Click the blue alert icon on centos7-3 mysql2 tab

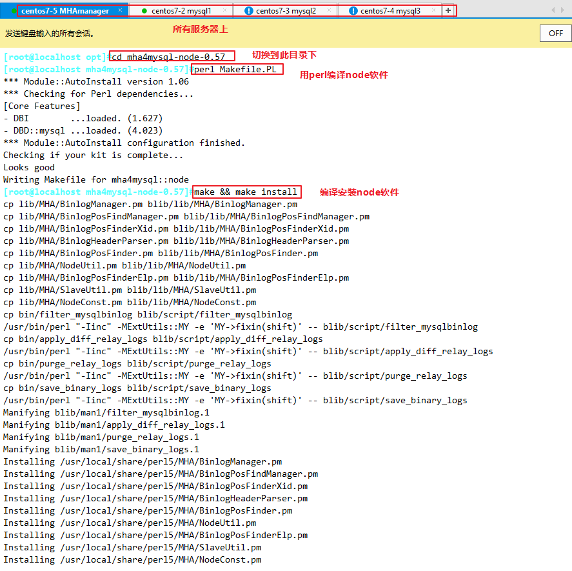pyautogui.click(x=249, y=11)
